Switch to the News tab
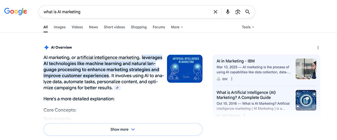The image size is (337, 140). pos(93,27)
